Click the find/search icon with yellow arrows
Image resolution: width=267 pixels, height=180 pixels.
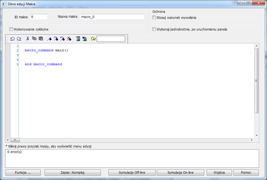(93, 39)
